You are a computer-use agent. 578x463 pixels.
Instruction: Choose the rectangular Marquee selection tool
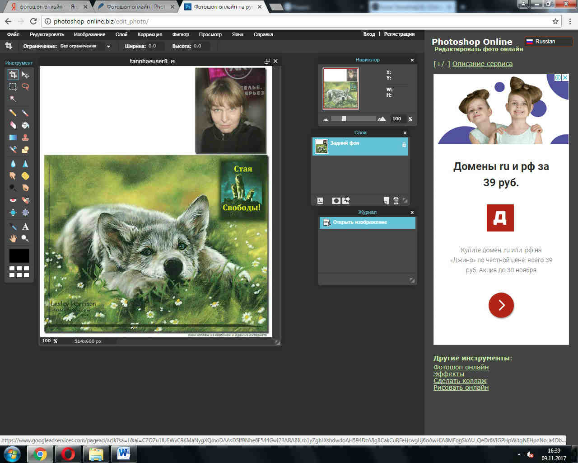13,87
